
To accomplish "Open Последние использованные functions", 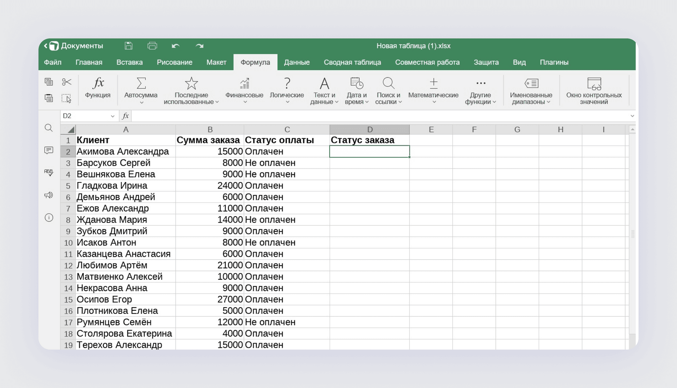I will point(191,91).
